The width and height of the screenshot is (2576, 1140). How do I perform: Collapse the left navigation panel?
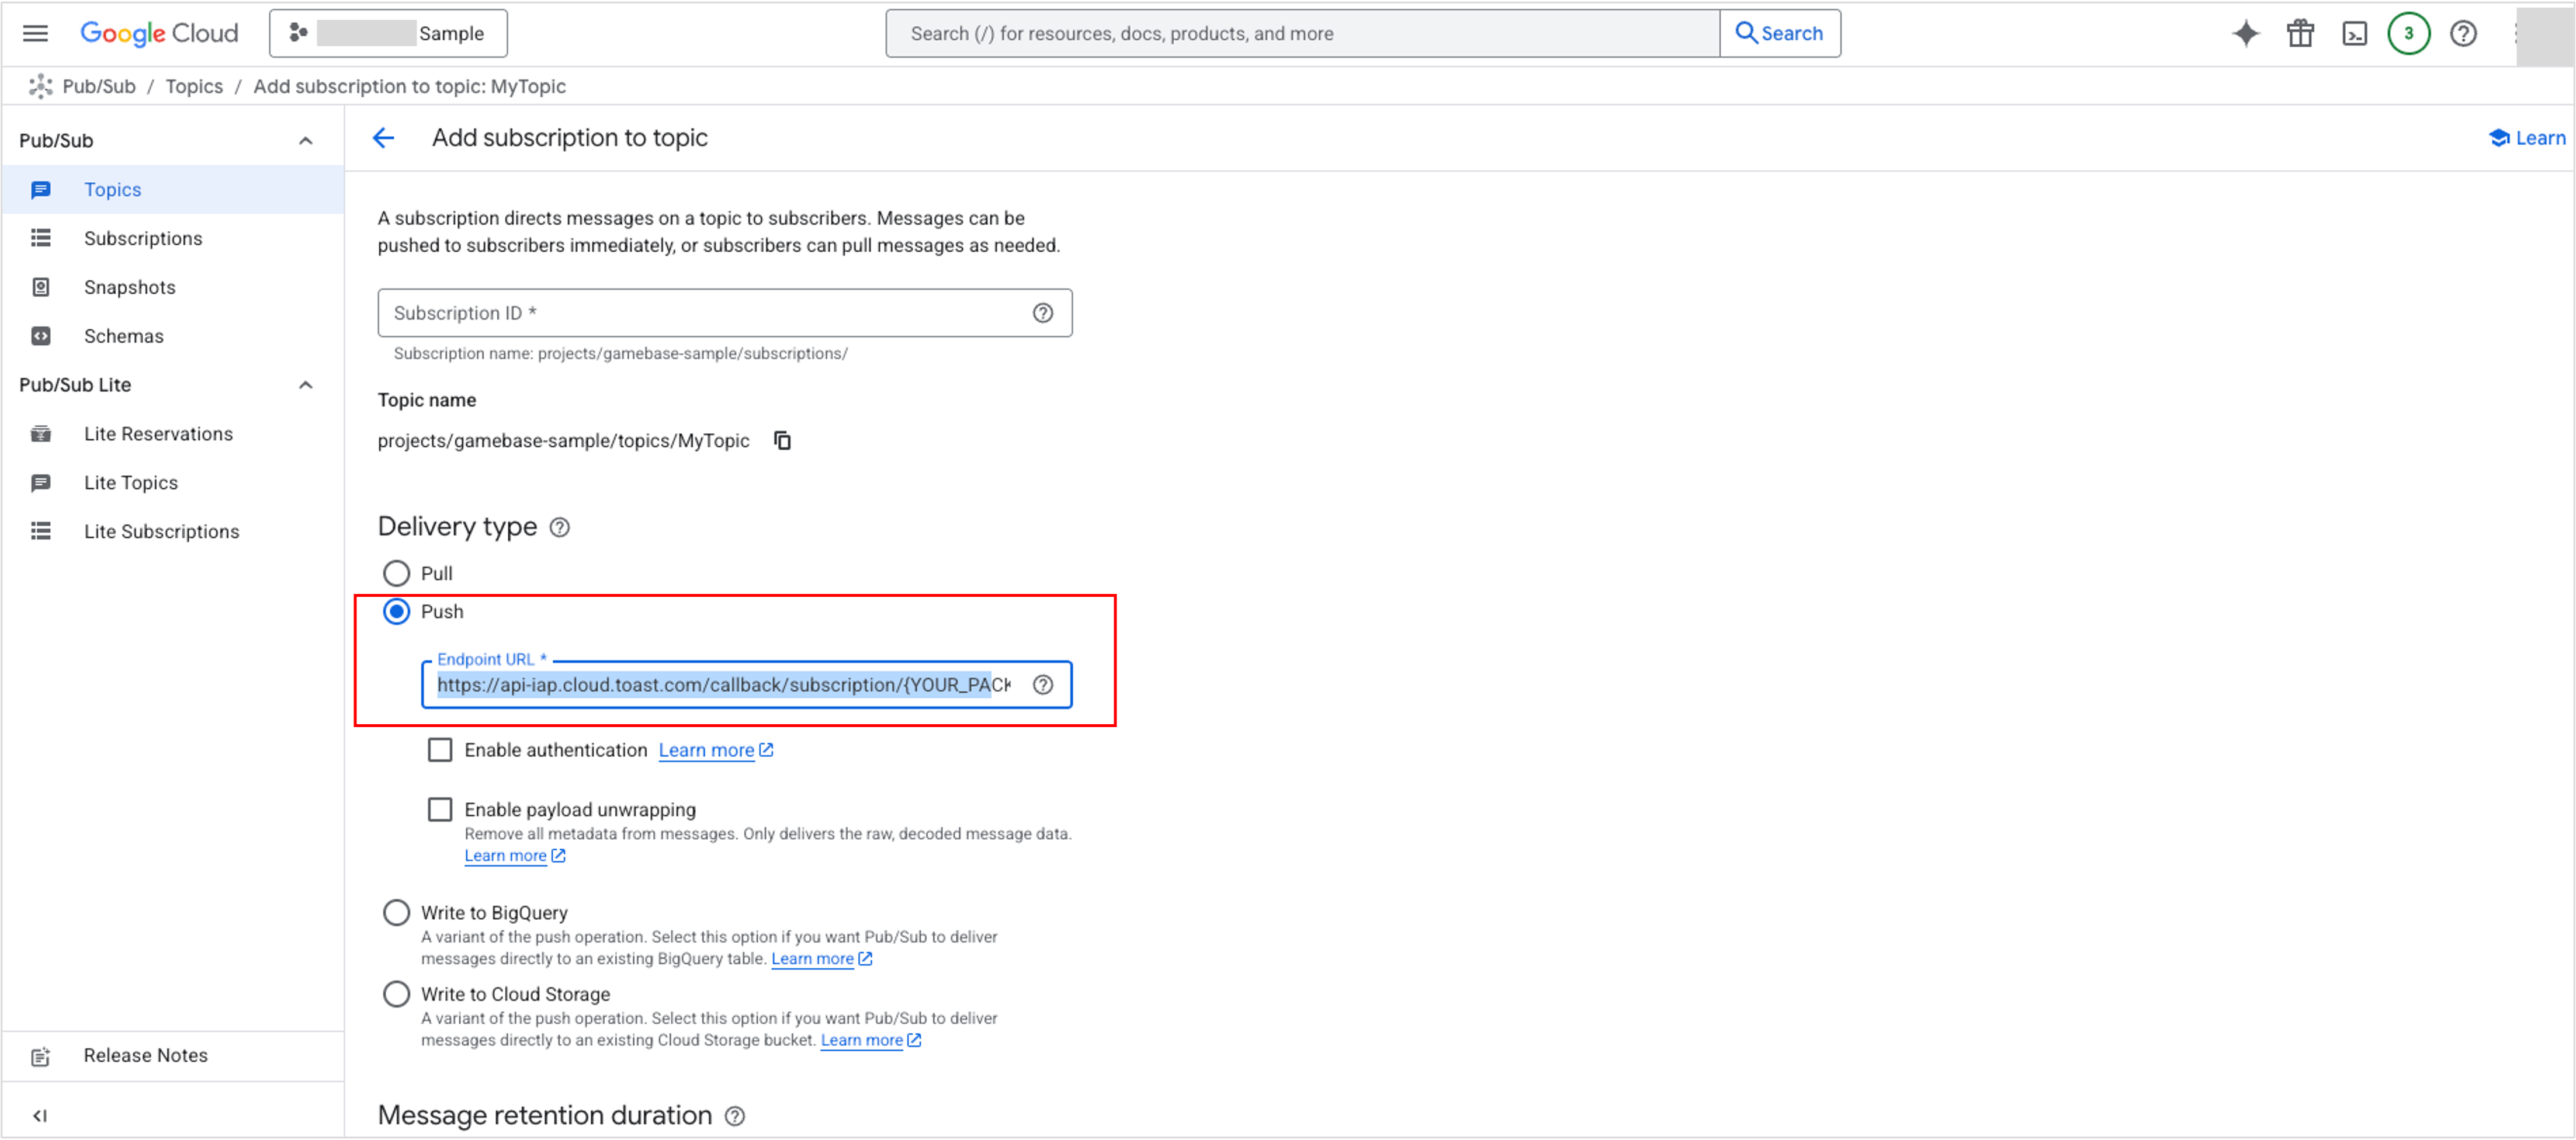click(x=40, y=1117)
